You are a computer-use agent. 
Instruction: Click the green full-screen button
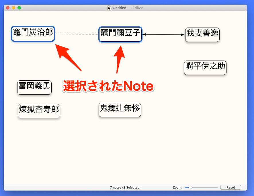19,8
